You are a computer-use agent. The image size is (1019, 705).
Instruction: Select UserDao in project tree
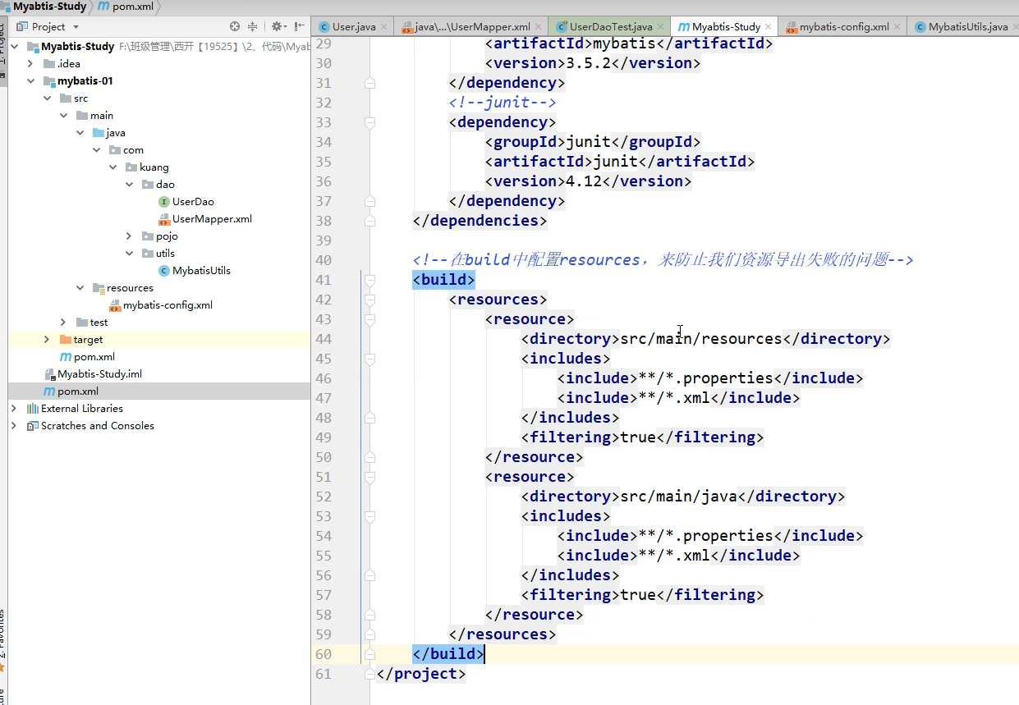point(193,202)
